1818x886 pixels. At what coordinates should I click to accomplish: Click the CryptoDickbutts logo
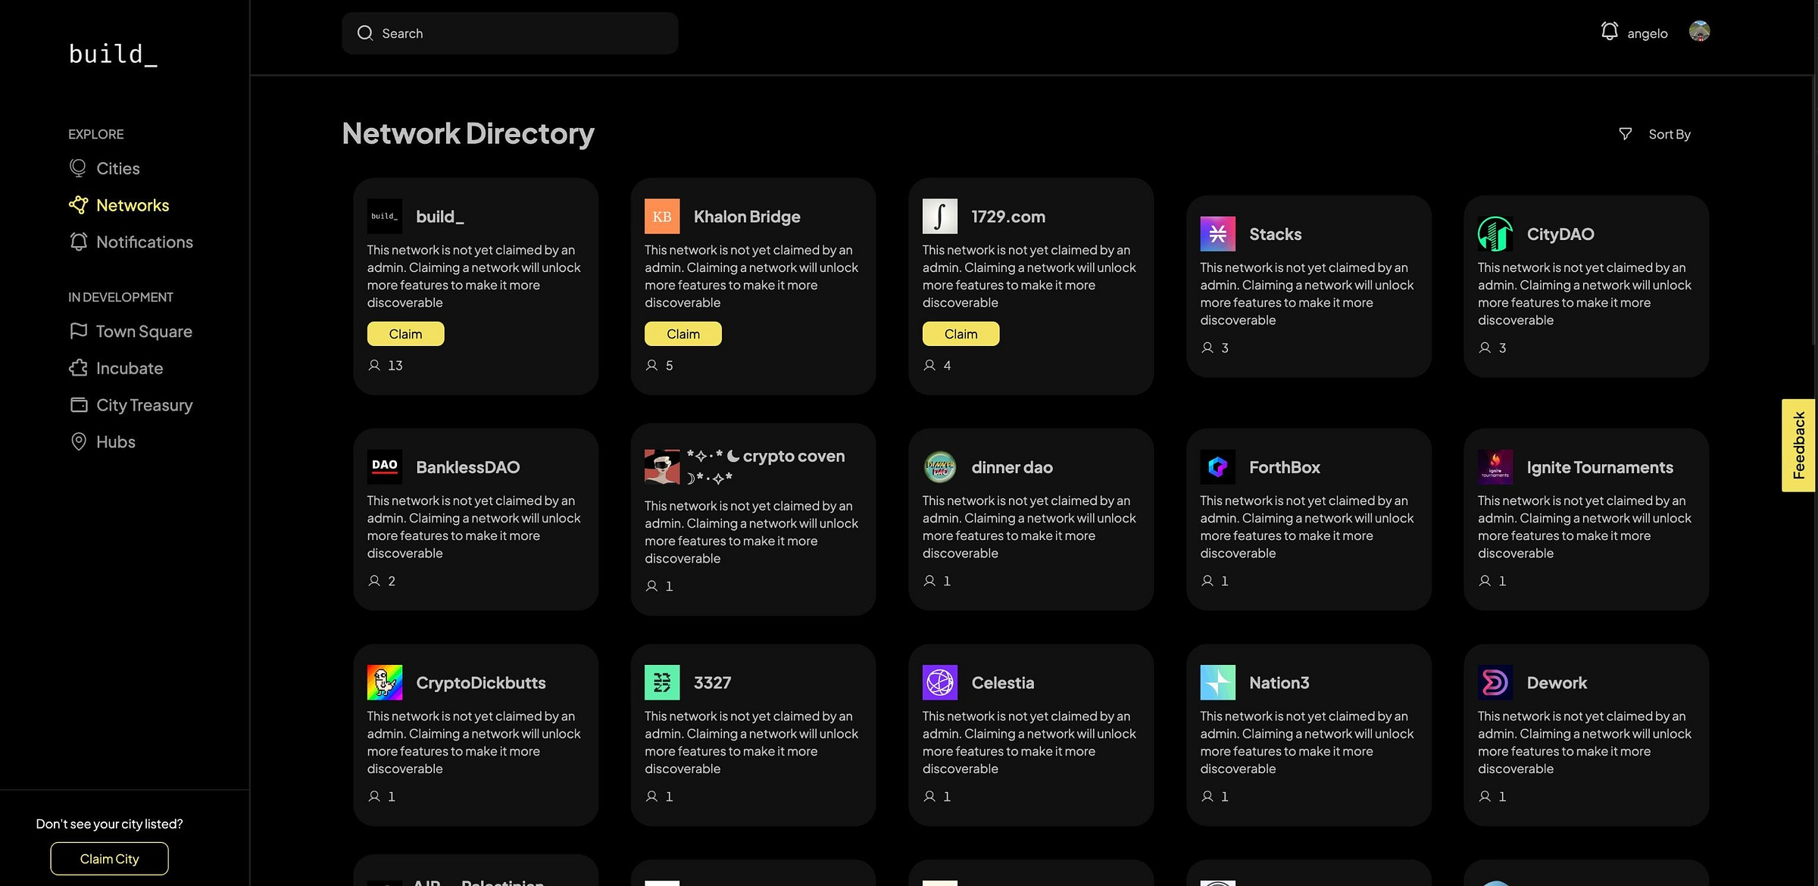(x=385, y=682)
